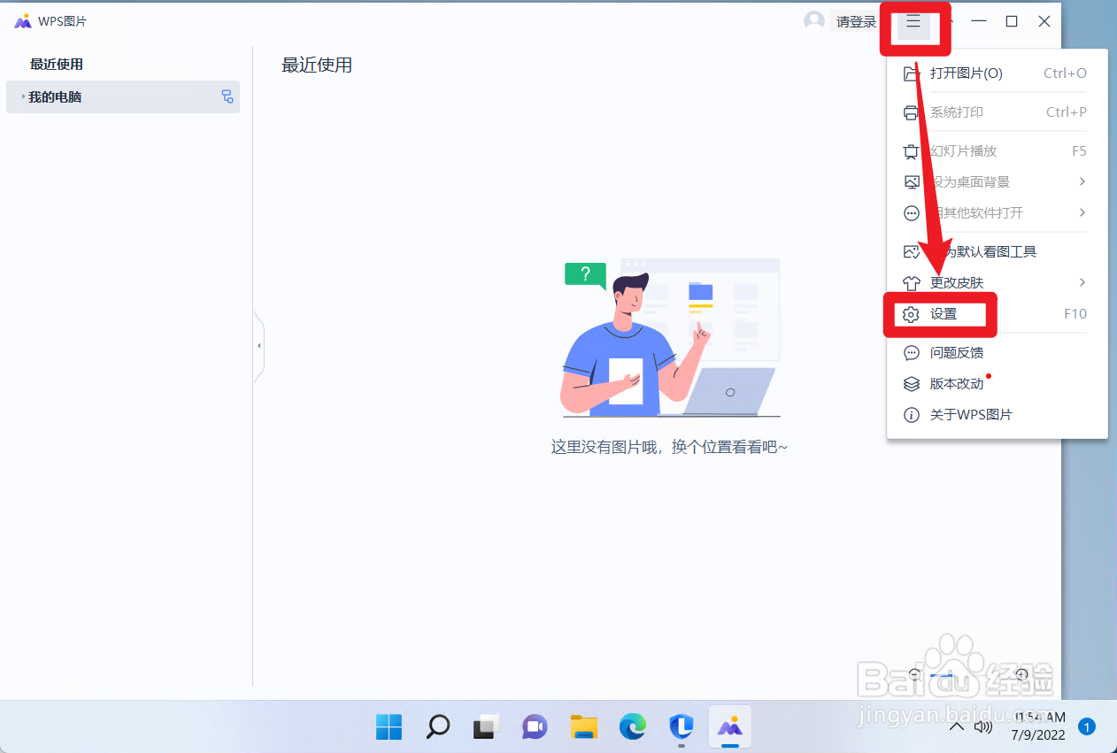Viewport: 1117px width, 753px height.
Task: Expand the 设为桌面背景 chevron arrow
Action: click(1082, 181)
